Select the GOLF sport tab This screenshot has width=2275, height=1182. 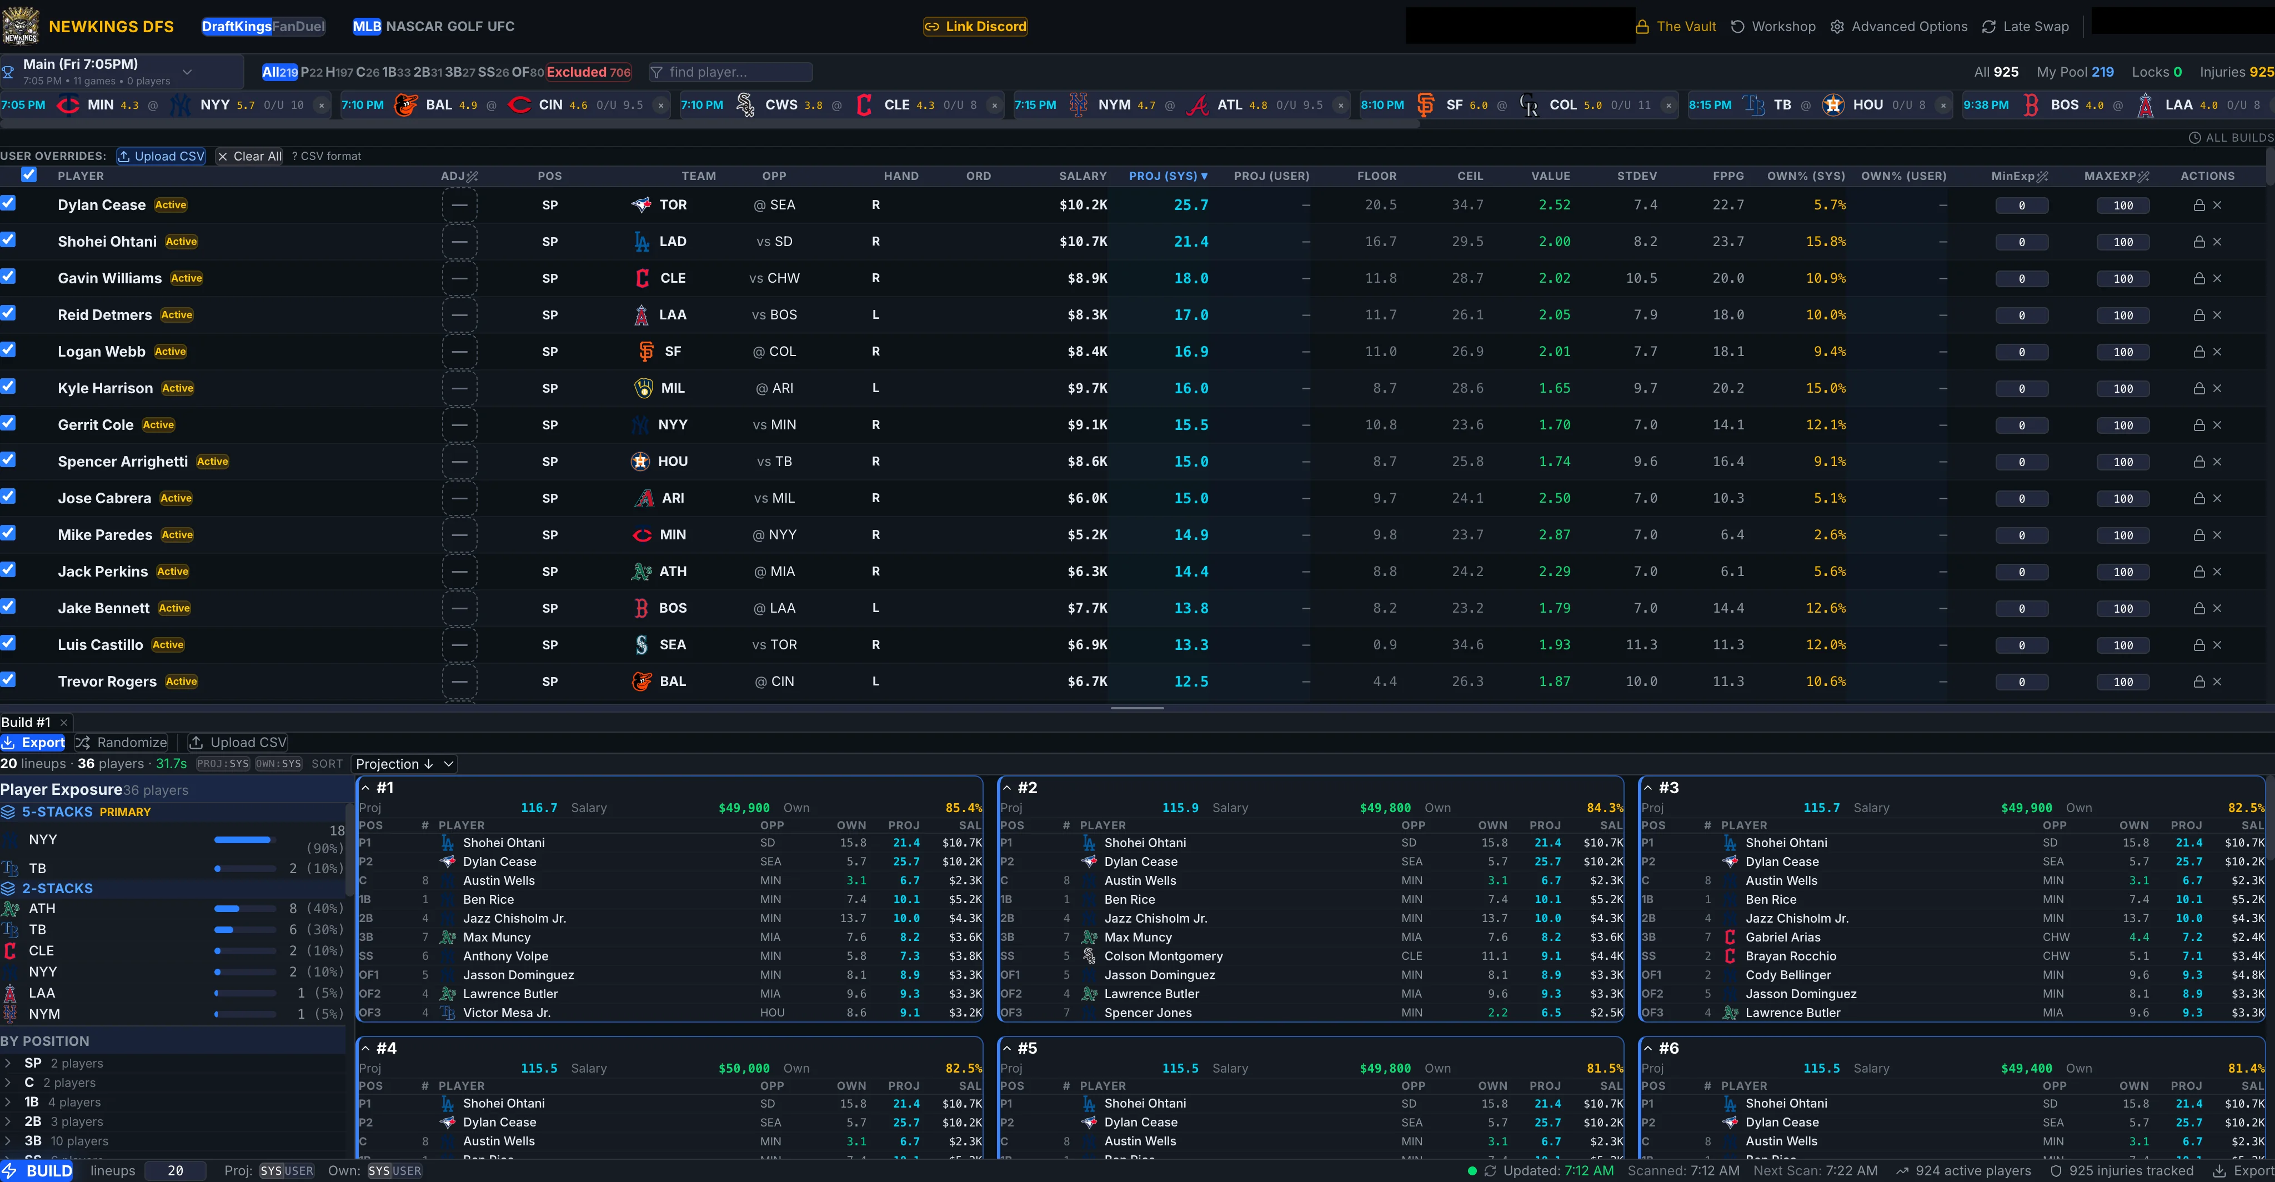465,27
